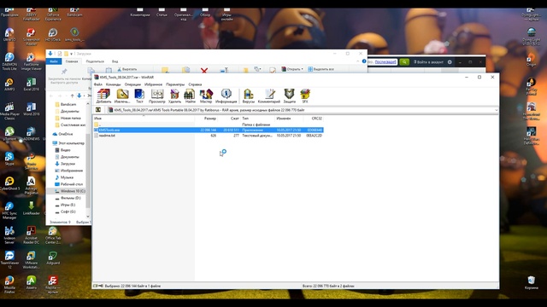
Task: Click the up-one-level icon beside the archive path
Action: (98, 110)
